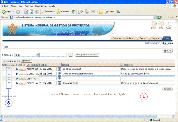Open the Filtrado por Título dropdown

(38, 55)
